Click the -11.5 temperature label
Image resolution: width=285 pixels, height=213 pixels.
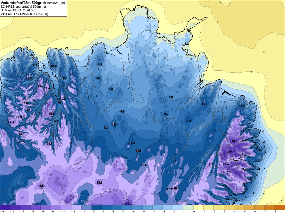(x=21, y=142)
